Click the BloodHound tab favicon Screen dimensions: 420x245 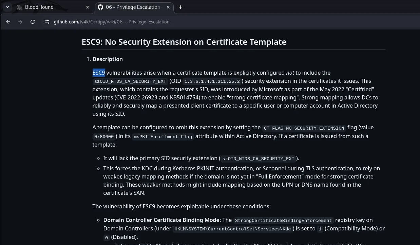click(20, 7)
